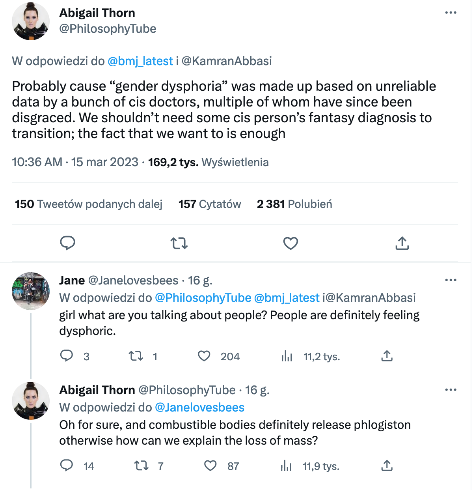Open more options for the main tweet
The image size is (473, 490).
point(451,13)
